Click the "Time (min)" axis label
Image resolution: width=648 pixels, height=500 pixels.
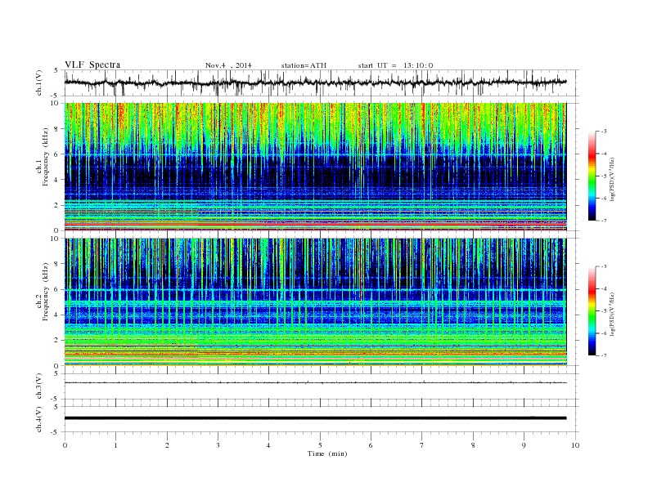[327, 453]
